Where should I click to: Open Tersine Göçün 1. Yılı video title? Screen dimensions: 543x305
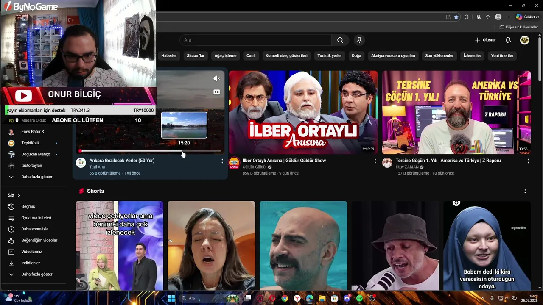448,161
